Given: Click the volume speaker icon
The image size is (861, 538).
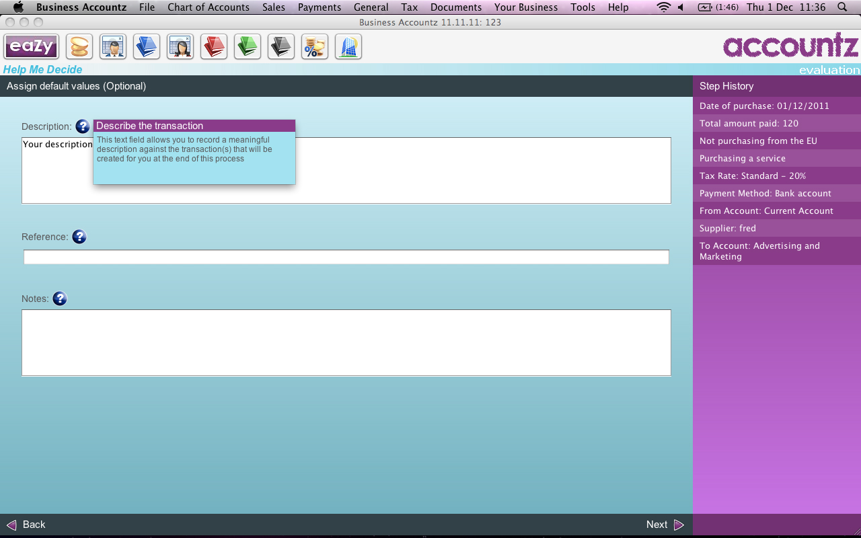Looking at the screenshot, I should (x=681, y=7).
